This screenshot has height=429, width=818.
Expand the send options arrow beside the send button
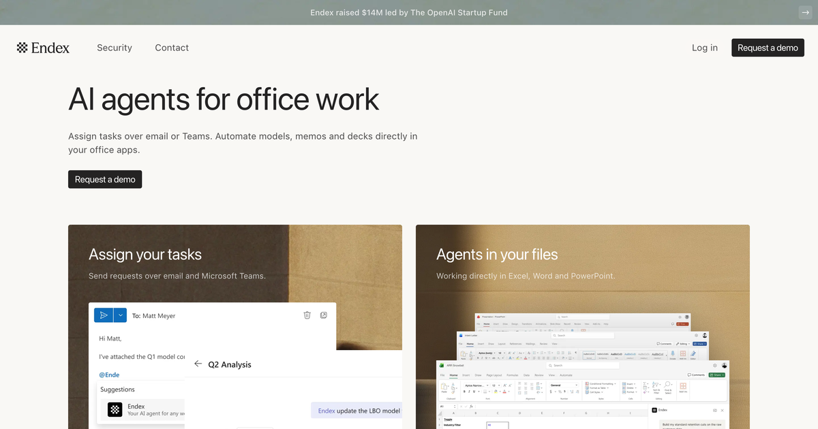click(120, 315)
